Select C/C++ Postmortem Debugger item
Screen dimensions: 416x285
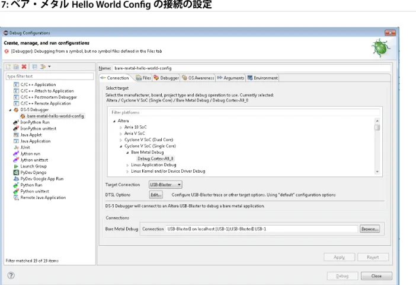49,97
